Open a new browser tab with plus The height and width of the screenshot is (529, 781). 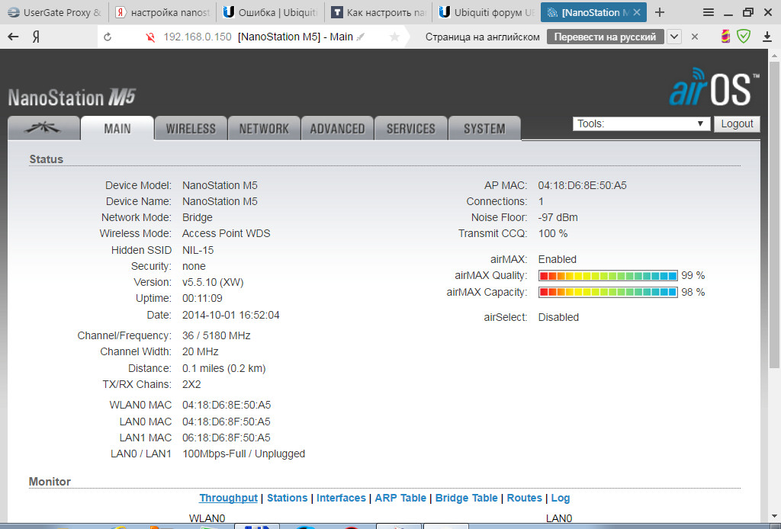[x=660, y=12]
